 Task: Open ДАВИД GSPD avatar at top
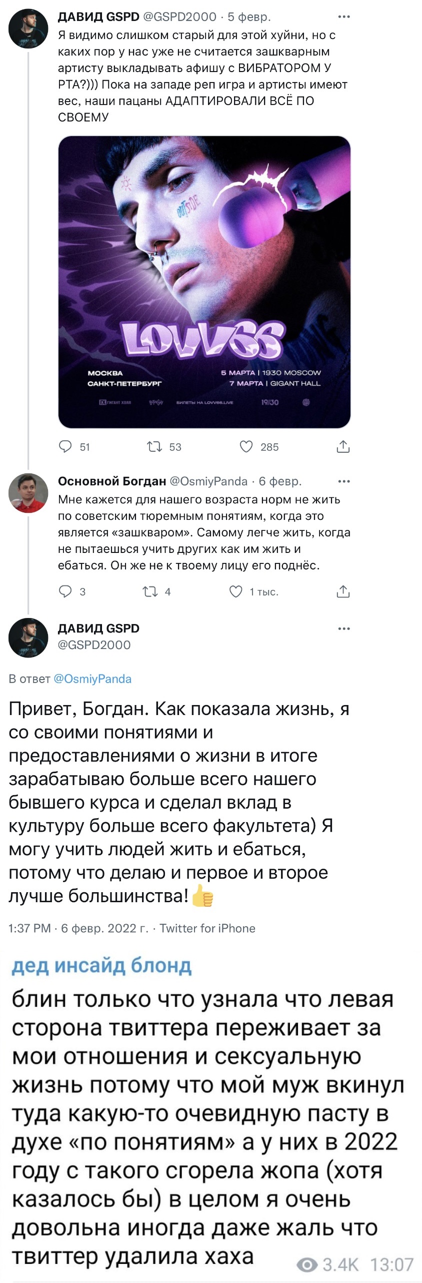pyautogui.click(x=28, y=28)
